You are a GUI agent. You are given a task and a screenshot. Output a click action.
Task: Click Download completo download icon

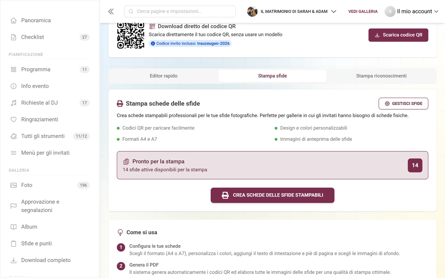point(14,260)
